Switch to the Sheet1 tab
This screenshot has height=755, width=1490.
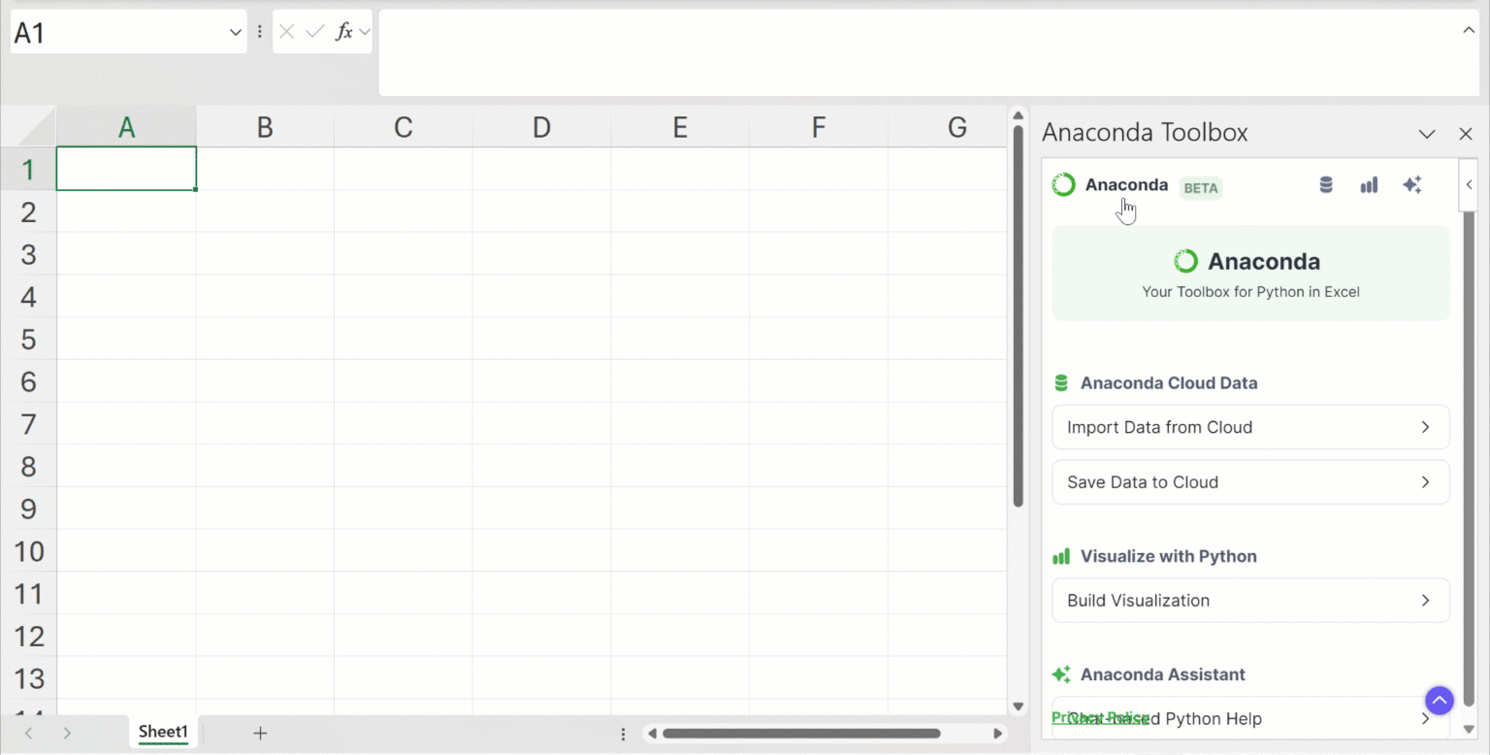(163, 732)
